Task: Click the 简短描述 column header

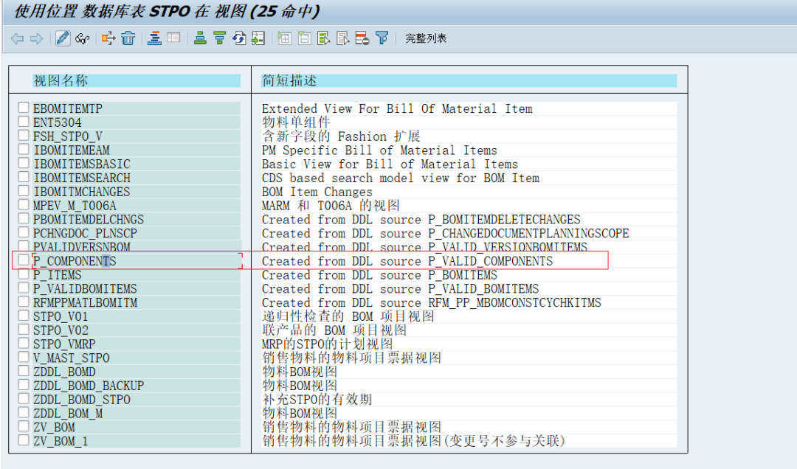Action: tap(469, 80)
